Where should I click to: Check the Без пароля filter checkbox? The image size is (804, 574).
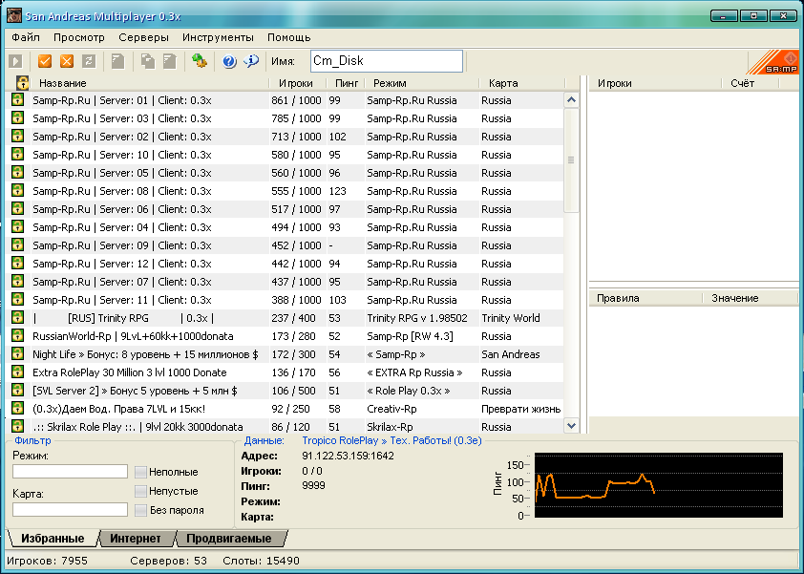click(x=140, y=510)
